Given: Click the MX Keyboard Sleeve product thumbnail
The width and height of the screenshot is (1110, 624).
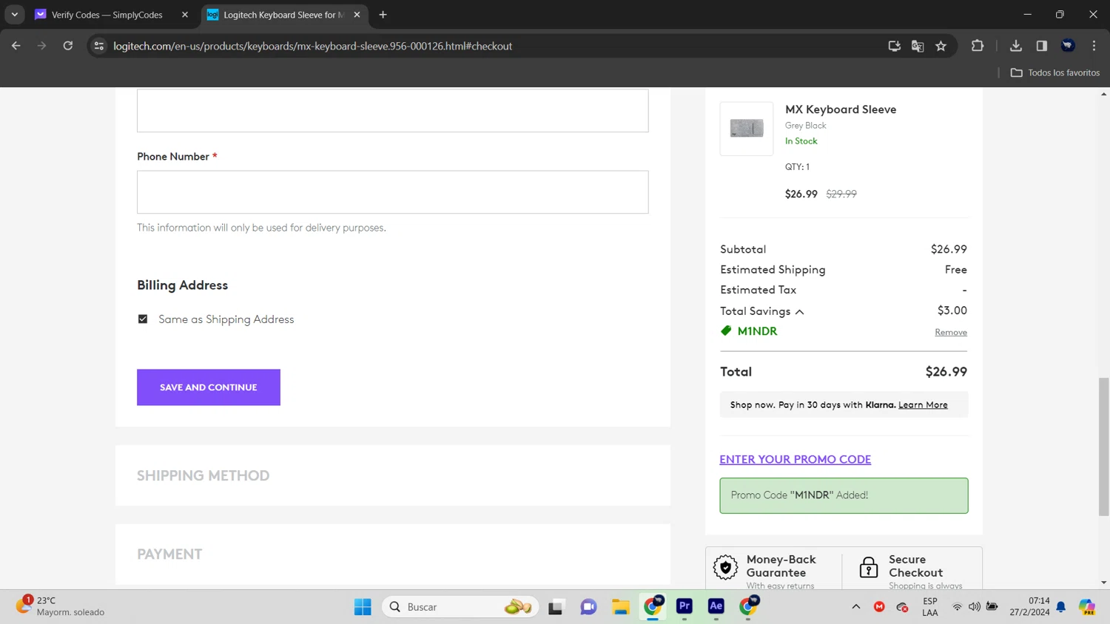Looking at the screenshot, I should (x=747, y=129).
